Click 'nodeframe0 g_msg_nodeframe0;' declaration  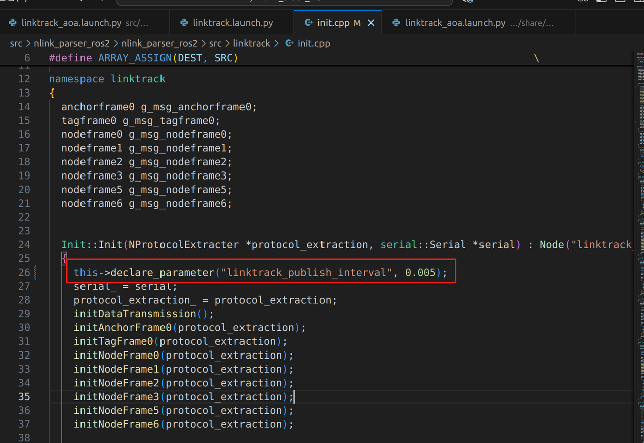click(x=147, y=134)
